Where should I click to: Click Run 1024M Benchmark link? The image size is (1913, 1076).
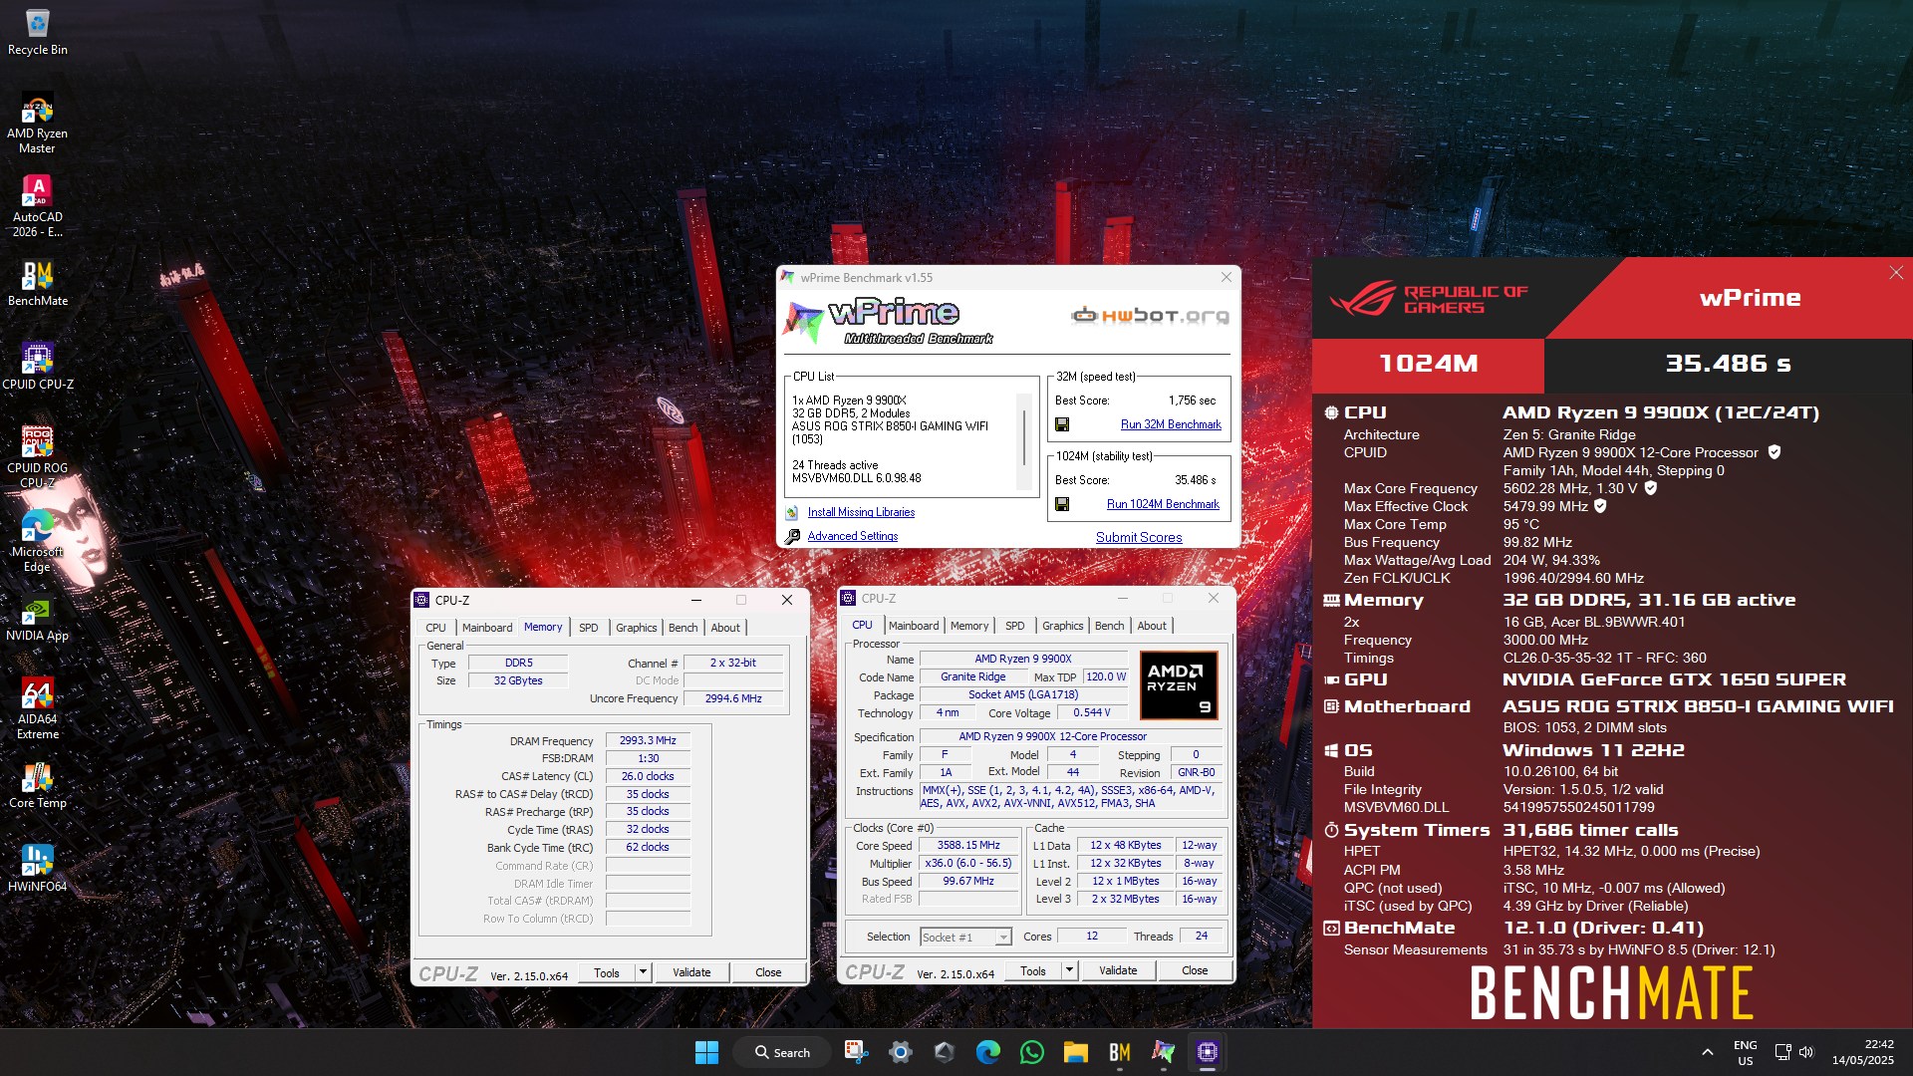[1163, 504]
